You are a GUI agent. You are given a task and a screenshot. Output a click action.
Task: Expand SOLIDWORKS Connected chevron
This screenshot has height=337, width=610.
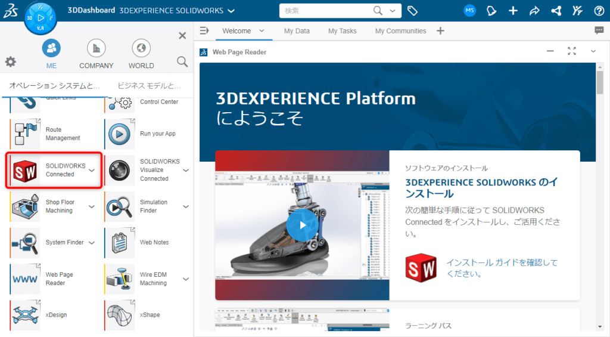point(92,170)
